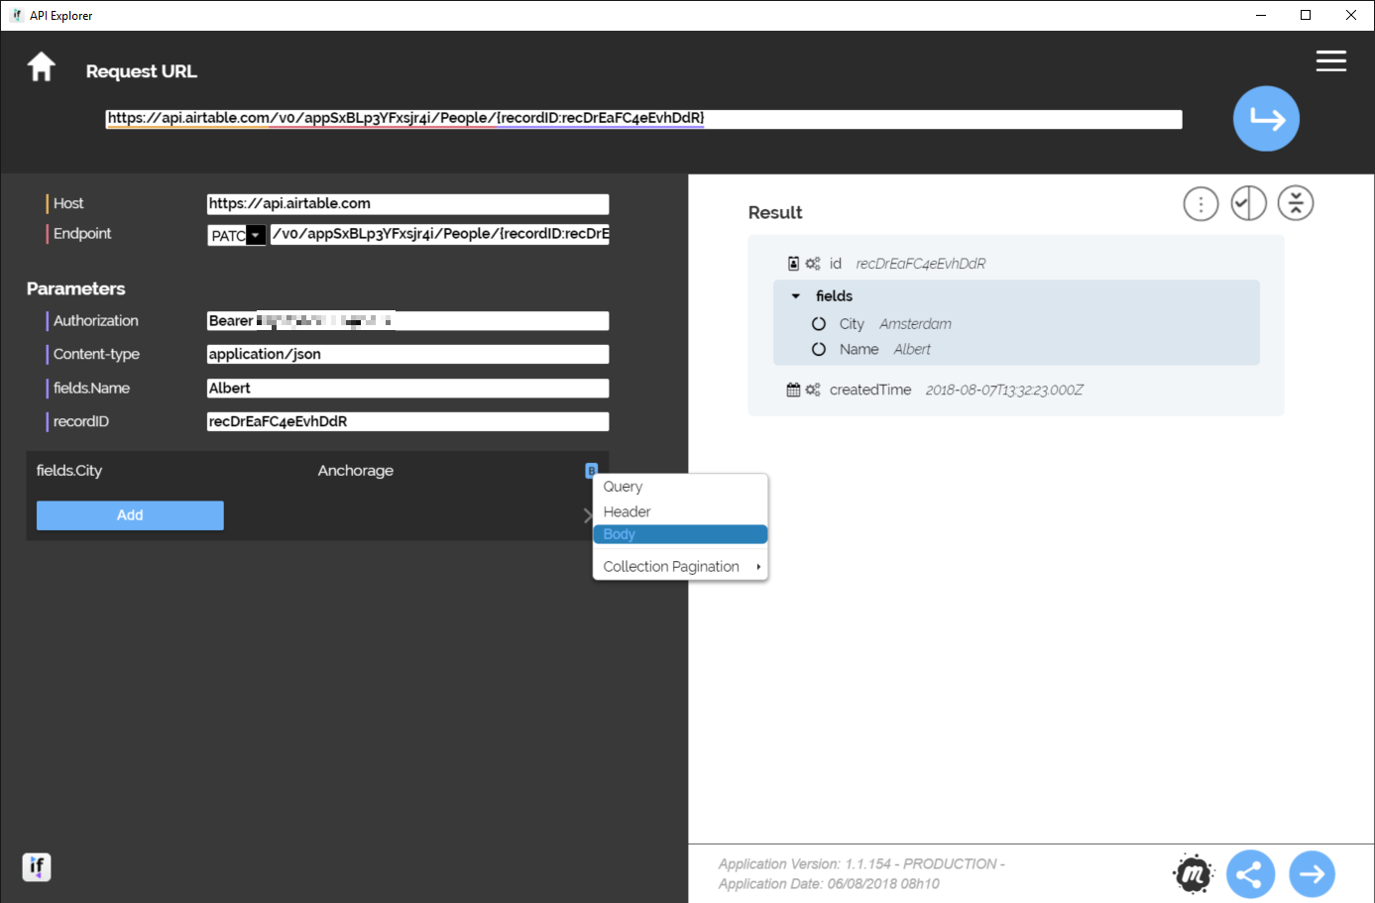Click the blue share button
1375x903 pixels.
pos(1250,874)
